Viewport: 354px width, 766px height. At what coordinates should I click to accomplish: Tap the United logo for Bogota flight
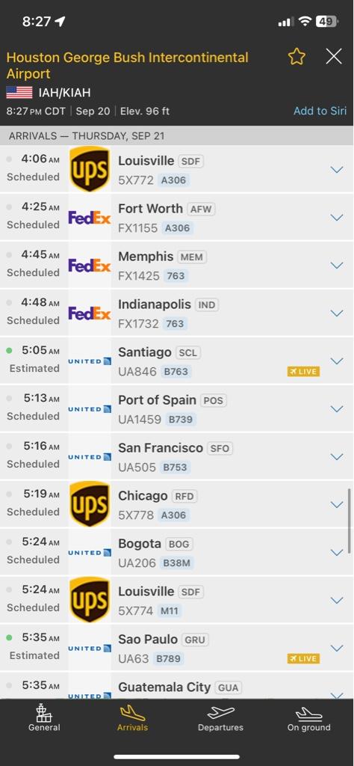pos(90,553)
